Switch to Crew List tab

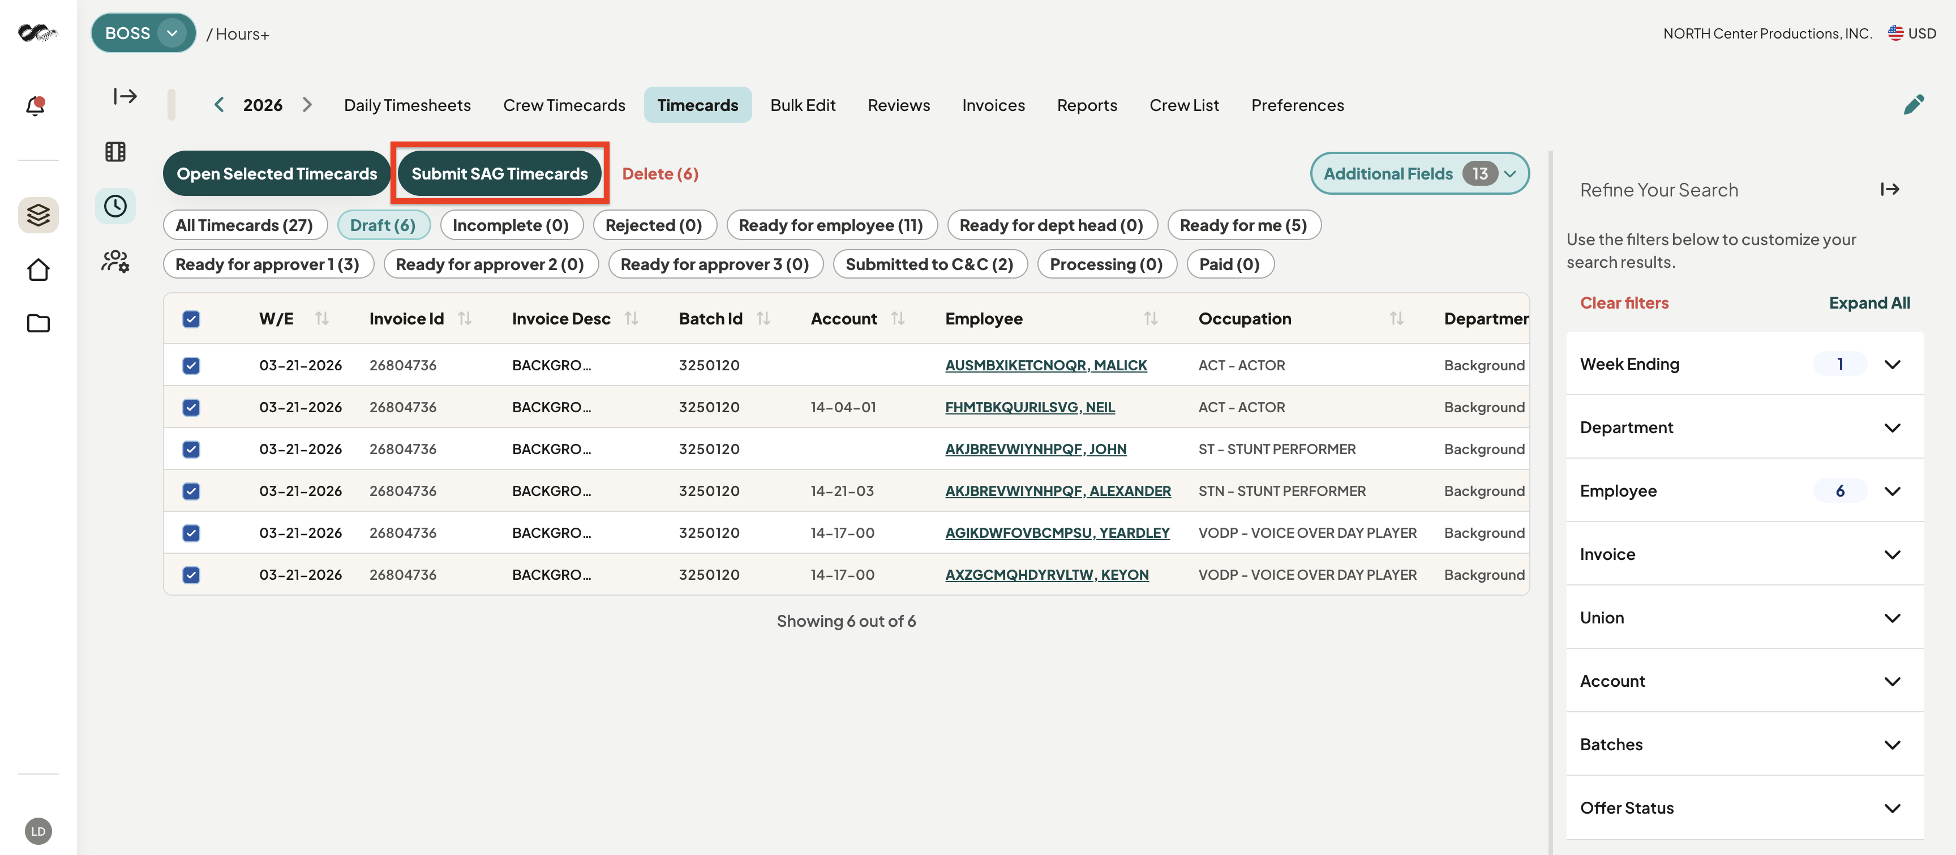(1184, 105)
